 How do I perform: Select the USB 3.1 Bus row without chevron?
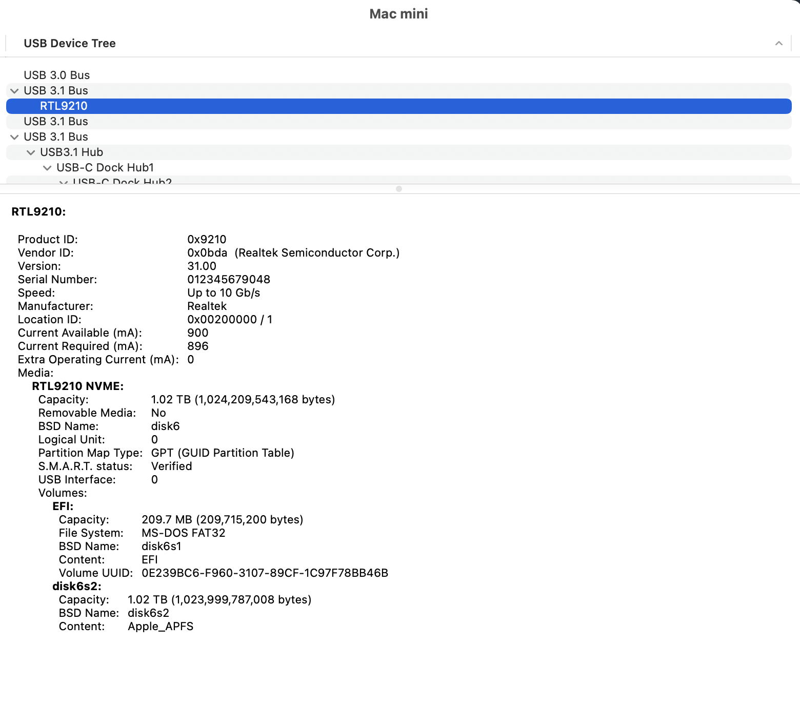click(399, 122)
